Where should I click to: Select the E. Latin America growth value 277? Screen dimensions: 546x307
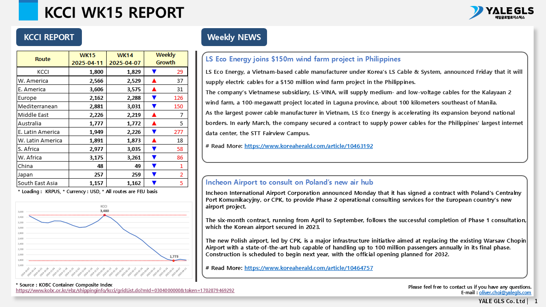[178, 132]
